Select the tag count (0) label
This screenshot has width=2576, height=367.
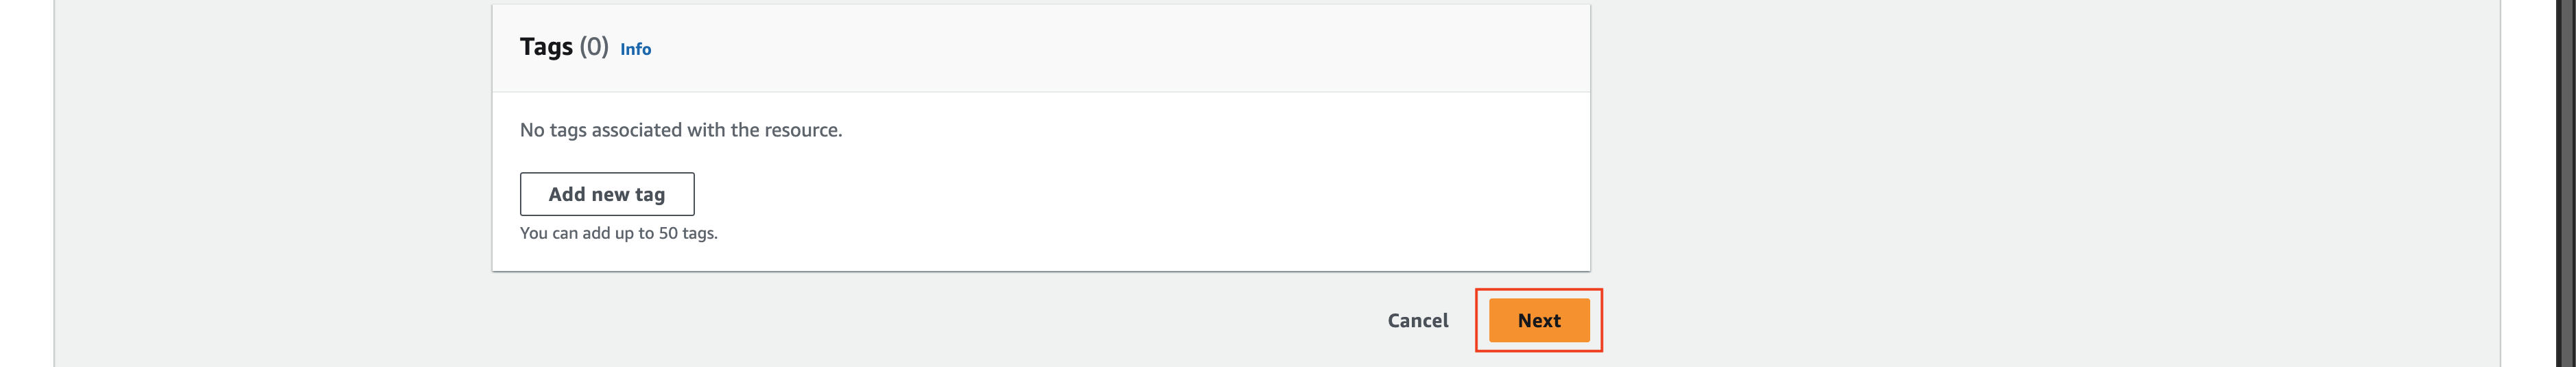(594, 47)
